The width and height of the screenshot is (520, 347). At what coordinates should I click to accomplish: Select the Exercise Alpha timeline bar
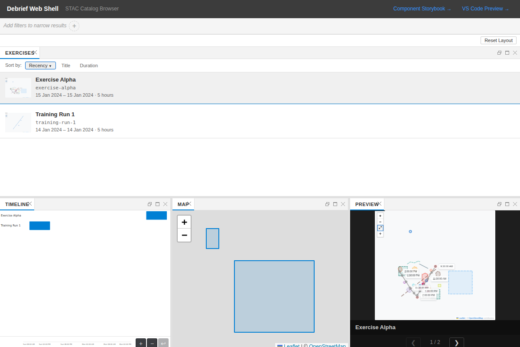point(156,215)
